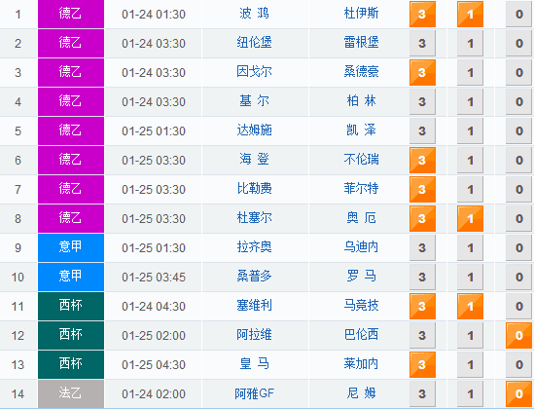
Task: Deselect the 1 pick in row 1
Action: [x=471, y=14]
